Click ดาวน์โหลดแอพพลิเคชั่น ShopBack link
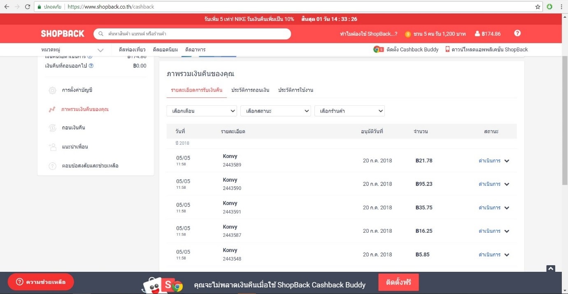Image resolution: width=568 pixels, height=294 pixels. pyautogui.click(x=490, y=49)
